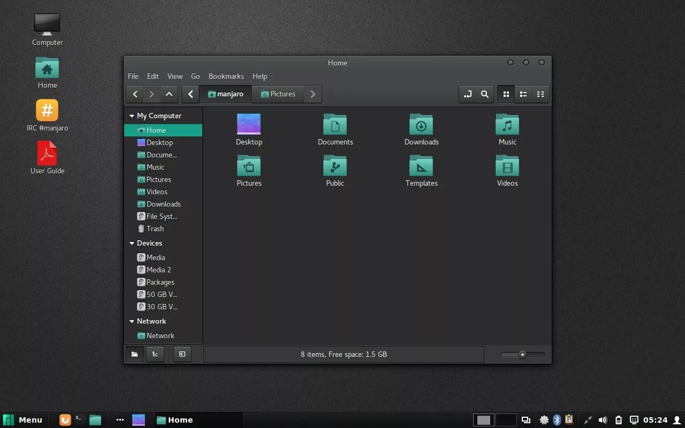
Task: Switch to compact view mode
Action: (x=540, y=94)
